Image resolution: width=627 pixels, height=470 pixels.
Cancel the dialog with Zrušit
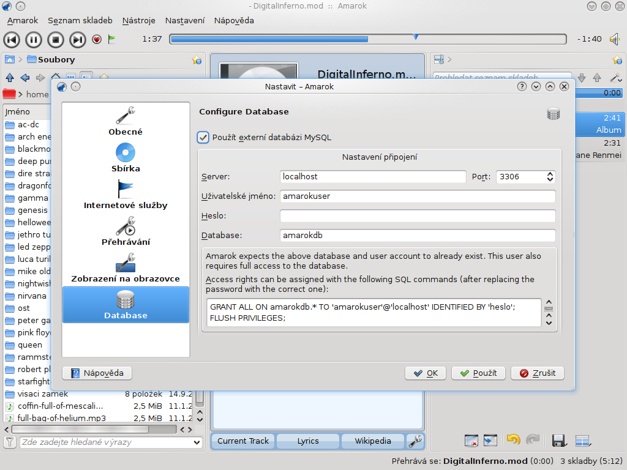coord(538,373)
